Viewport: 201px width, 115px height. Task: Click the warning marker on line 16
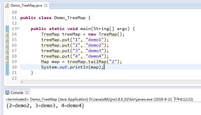7,45
